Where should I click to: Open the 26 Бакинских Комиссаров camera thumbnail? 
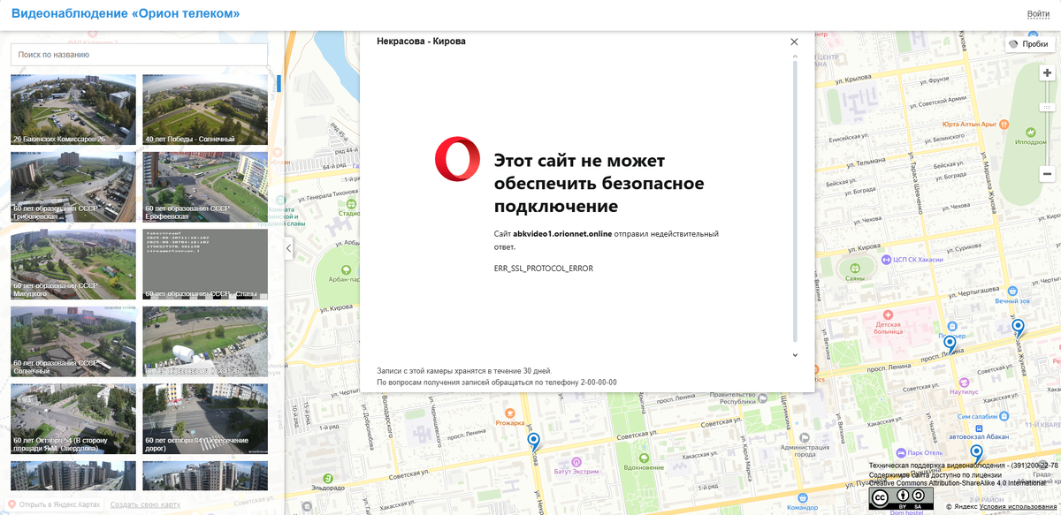point(73,110)
